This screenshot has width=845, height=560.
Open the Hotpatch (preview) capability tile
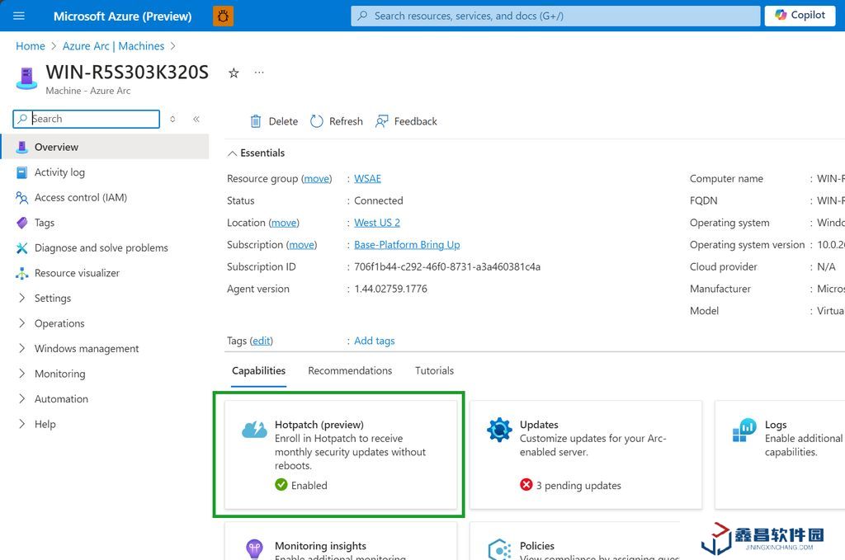click(x=340, y=454)
